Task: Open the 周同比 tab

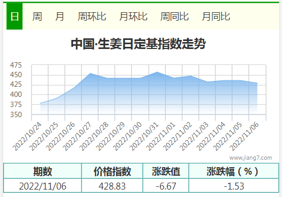Action: 174,17
